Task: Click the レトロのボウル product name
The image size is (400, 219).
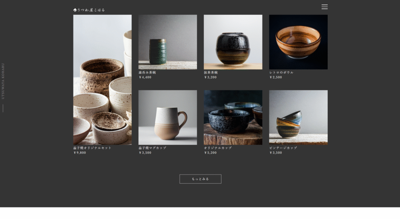Action: (x=281, y=72)
